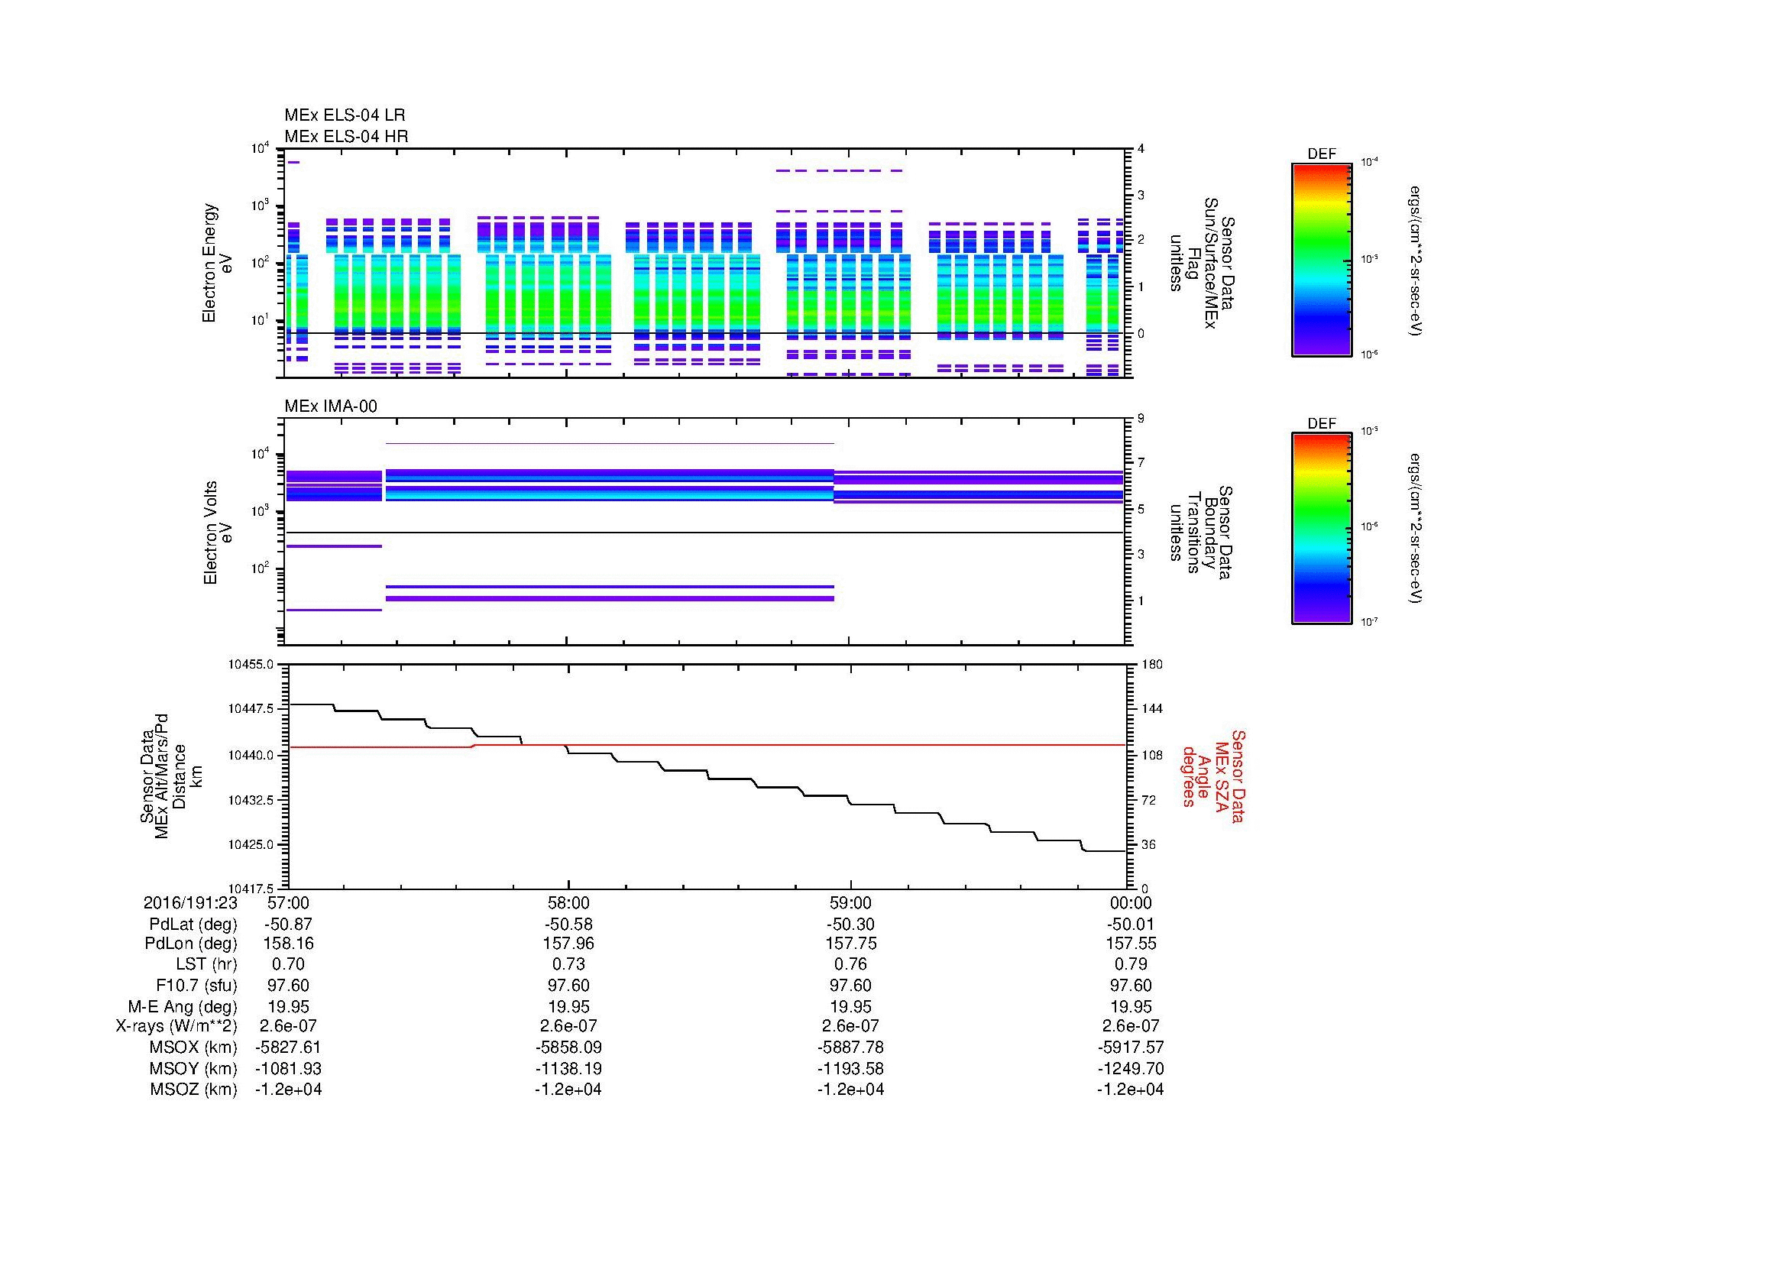
Task: Click the MSOX value -5887.78
Action: (x=850, y=1048)
